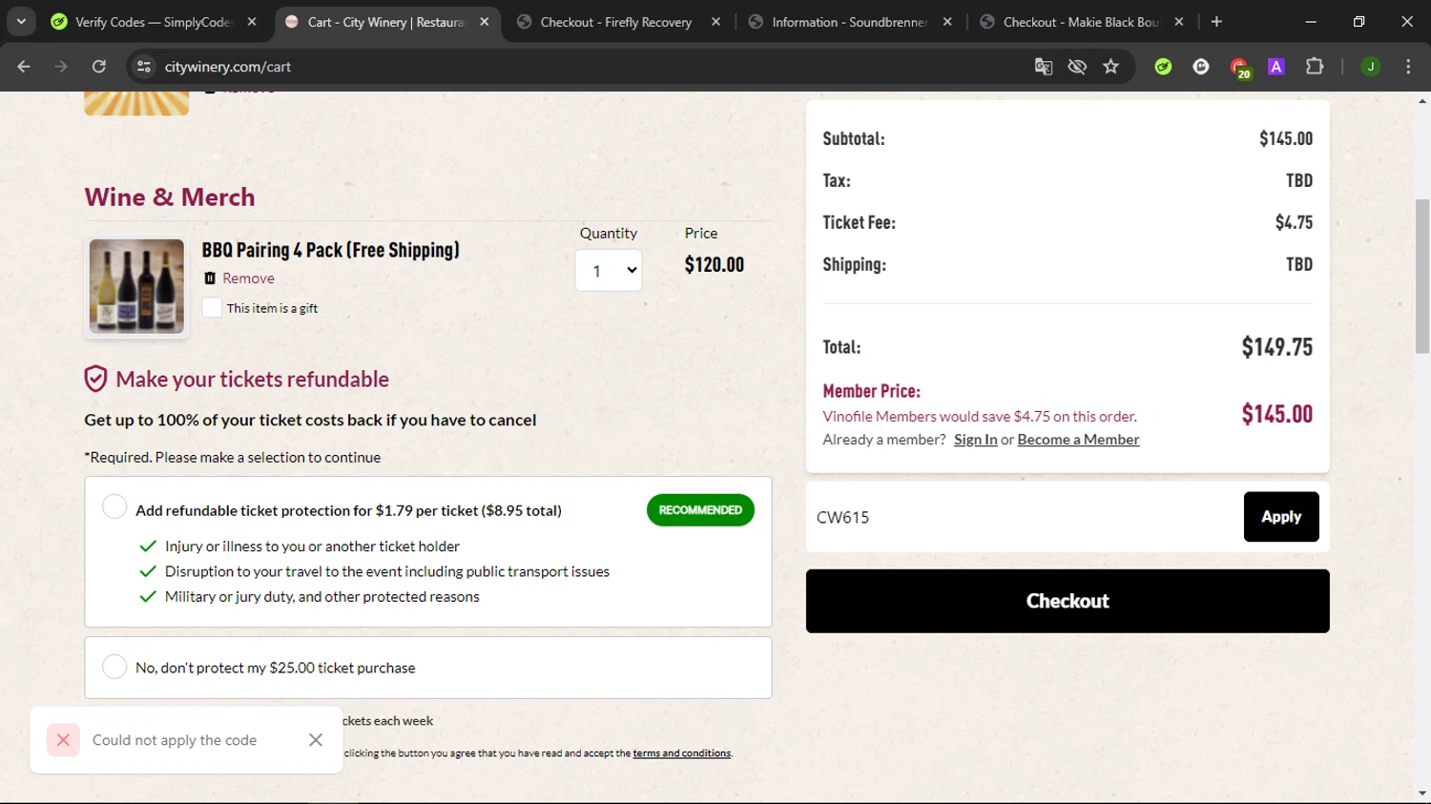Close the Makie Black Bou tab

pyautogui.click(x=1179, y=22)
